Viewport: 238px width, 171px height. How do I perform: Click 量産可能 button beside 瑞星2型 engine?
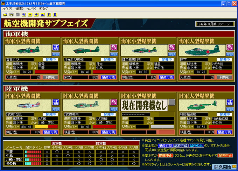point(108,132)
